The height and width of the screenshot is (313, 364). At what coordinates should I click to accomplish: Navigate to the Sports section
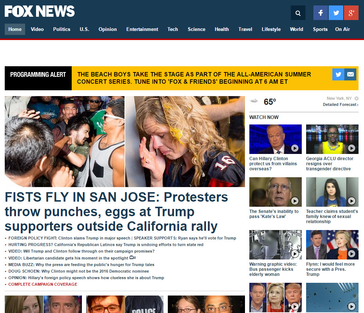click(320, 29)
